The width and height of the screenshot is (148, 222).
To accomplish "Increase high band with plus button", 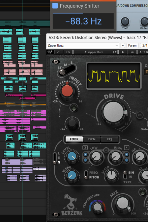I will [x=127, y=154].
